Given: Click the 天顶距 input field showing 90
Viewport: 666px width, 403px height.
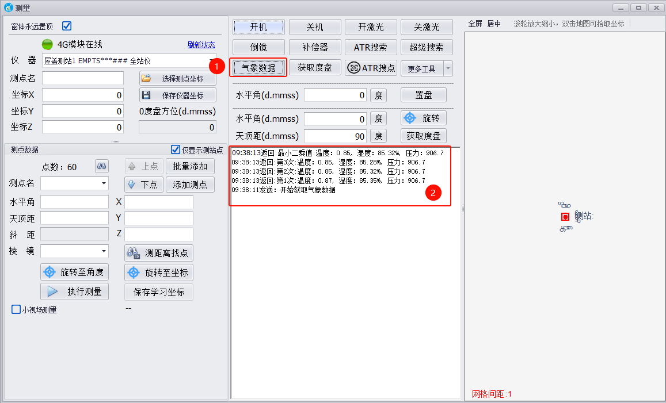Looking at the screenshot, I should 335,136.
